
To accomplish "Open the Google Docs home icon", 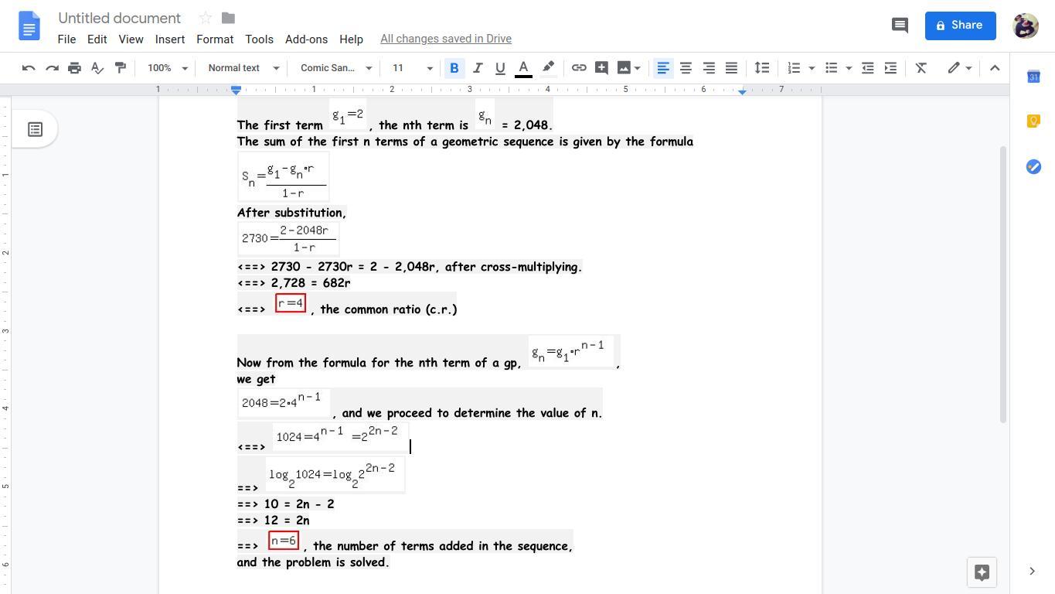I will point(29,26).
